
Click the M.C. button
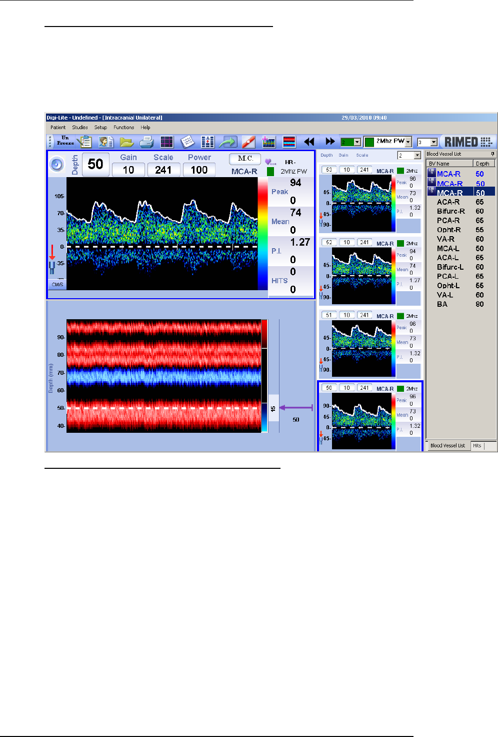pos(245,159)
